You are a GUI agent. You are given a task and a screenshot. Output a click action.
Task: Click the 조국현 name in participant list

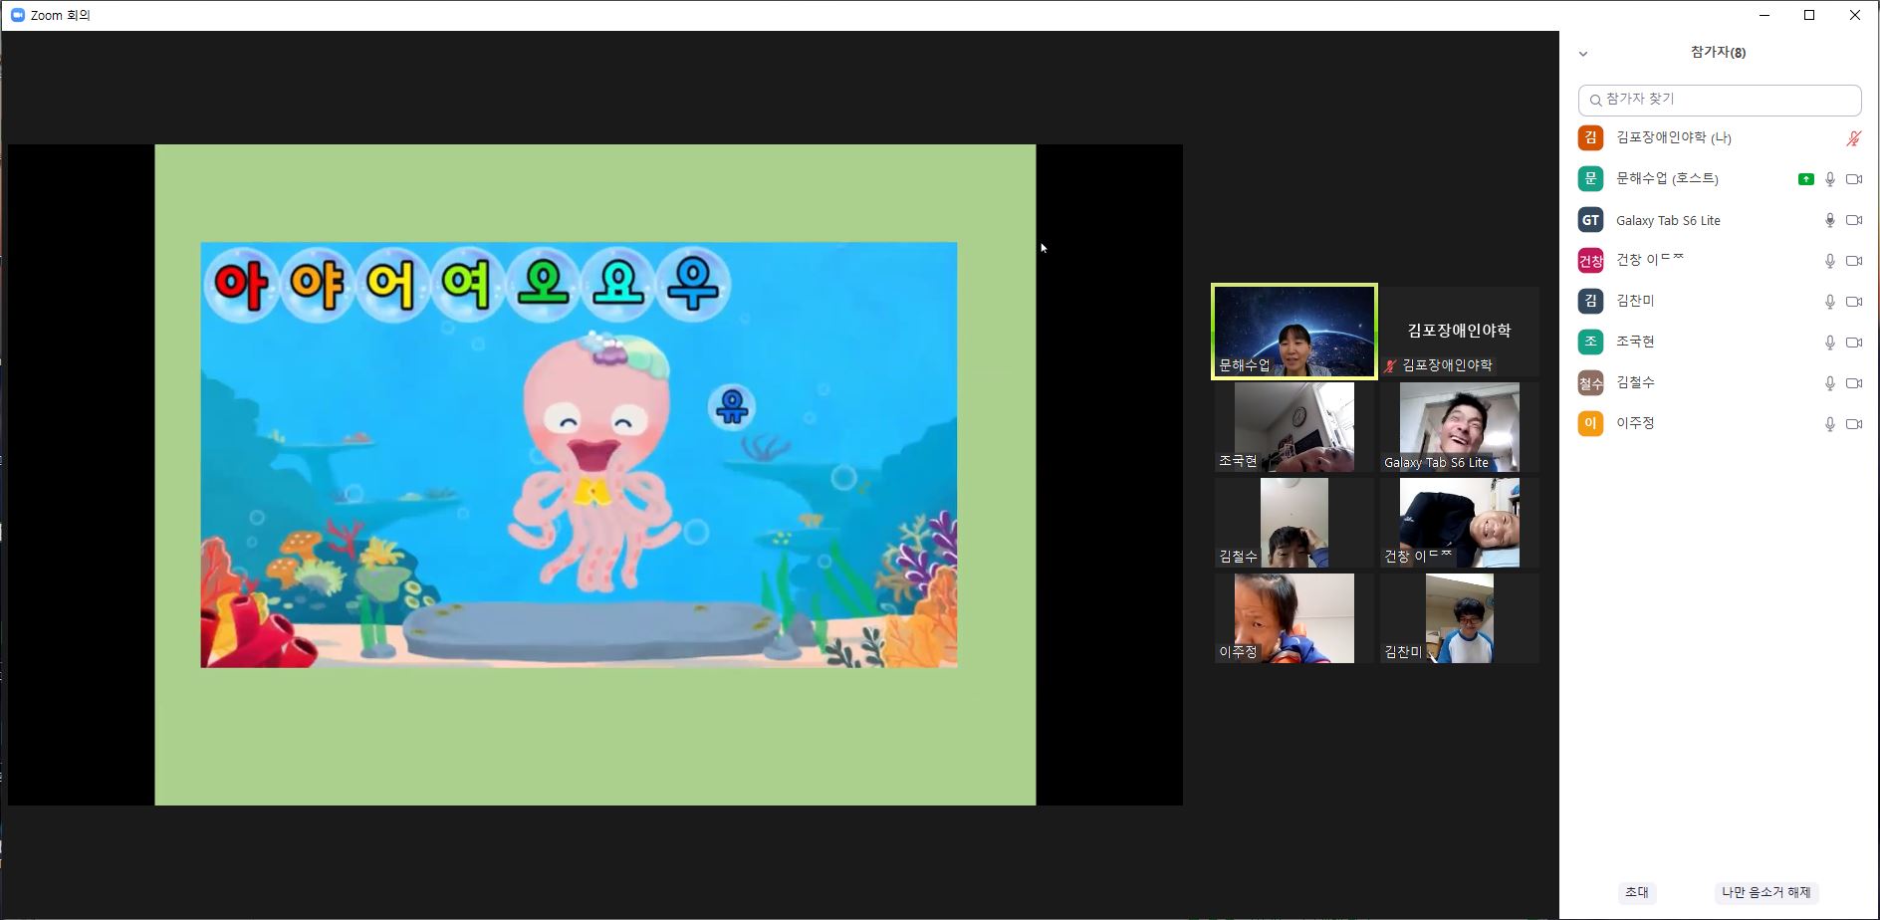1635,342
